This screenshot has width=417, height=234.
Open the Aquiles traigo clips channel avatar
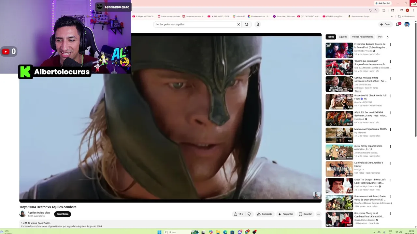pyautogui.click(x=22, y=214)
